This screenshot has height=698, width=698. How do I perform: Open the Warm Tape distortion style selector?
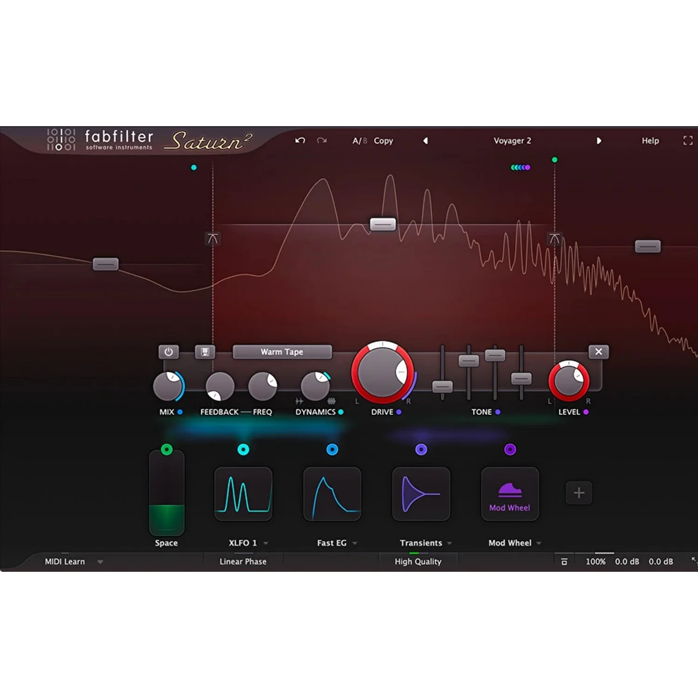282,352
